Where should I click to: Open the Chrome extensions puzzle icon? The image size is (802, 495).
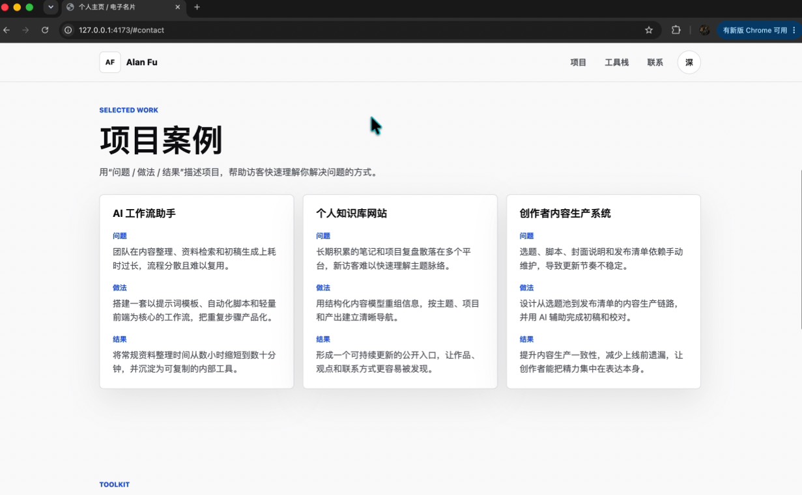coord(676,30)
